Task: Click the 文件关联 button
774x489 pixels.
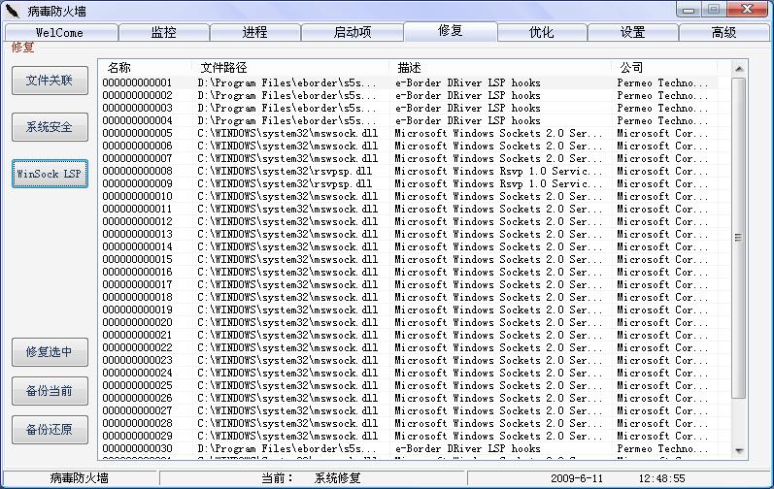Action: click(x=50, y=81)
